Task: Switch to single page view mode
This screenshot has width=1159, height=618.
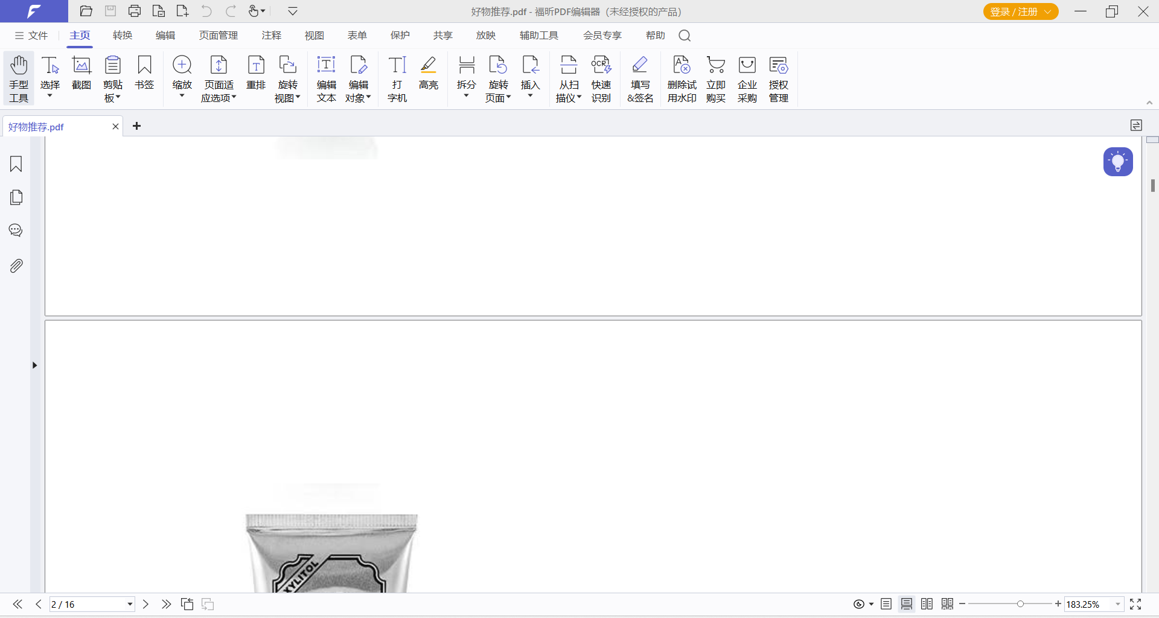Action: [x=886, y=604]
